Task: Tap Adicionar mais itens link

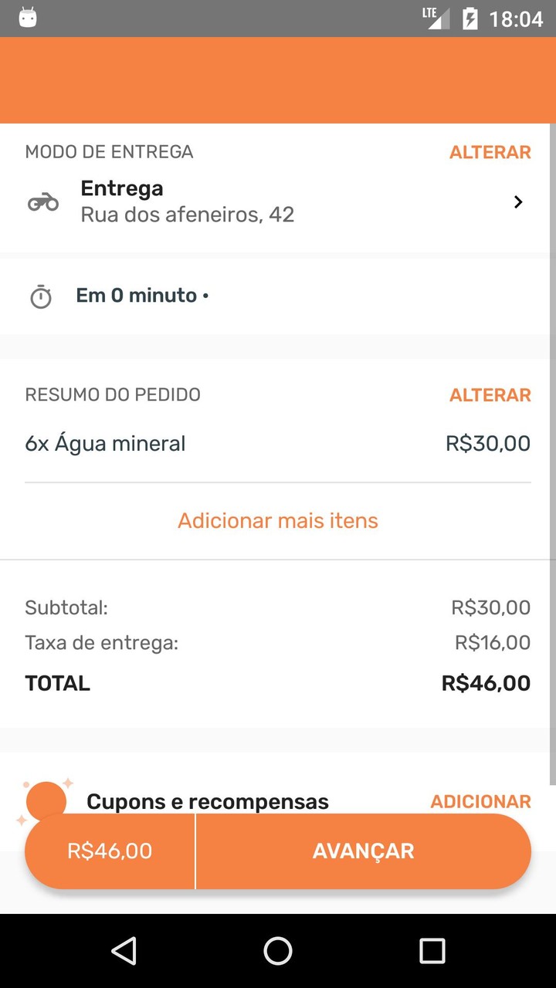Action: pyautogui.click(x=278, y=521)
